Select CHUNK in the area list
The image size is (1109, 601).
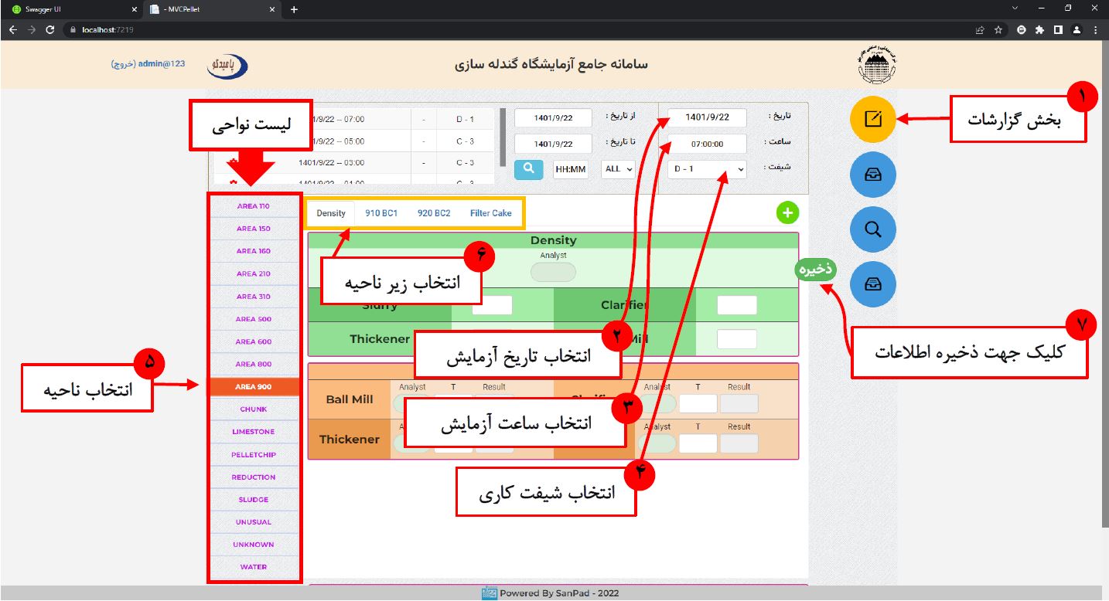tap(253, 409)
